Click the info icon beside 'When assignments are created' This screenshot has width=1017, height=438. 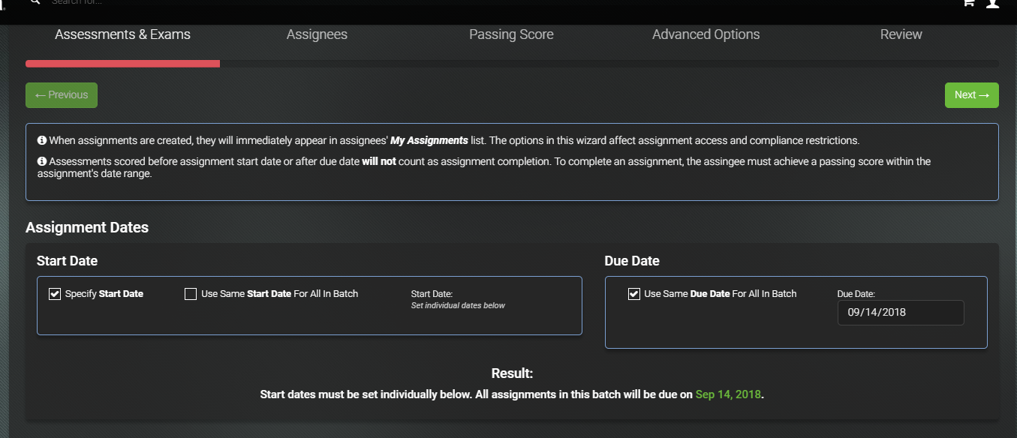tap(42, 141)
